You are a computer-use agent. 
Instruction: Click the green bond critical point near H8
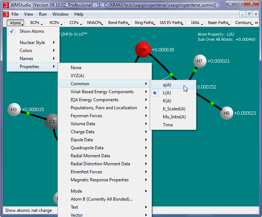click(x=212, y=104)
